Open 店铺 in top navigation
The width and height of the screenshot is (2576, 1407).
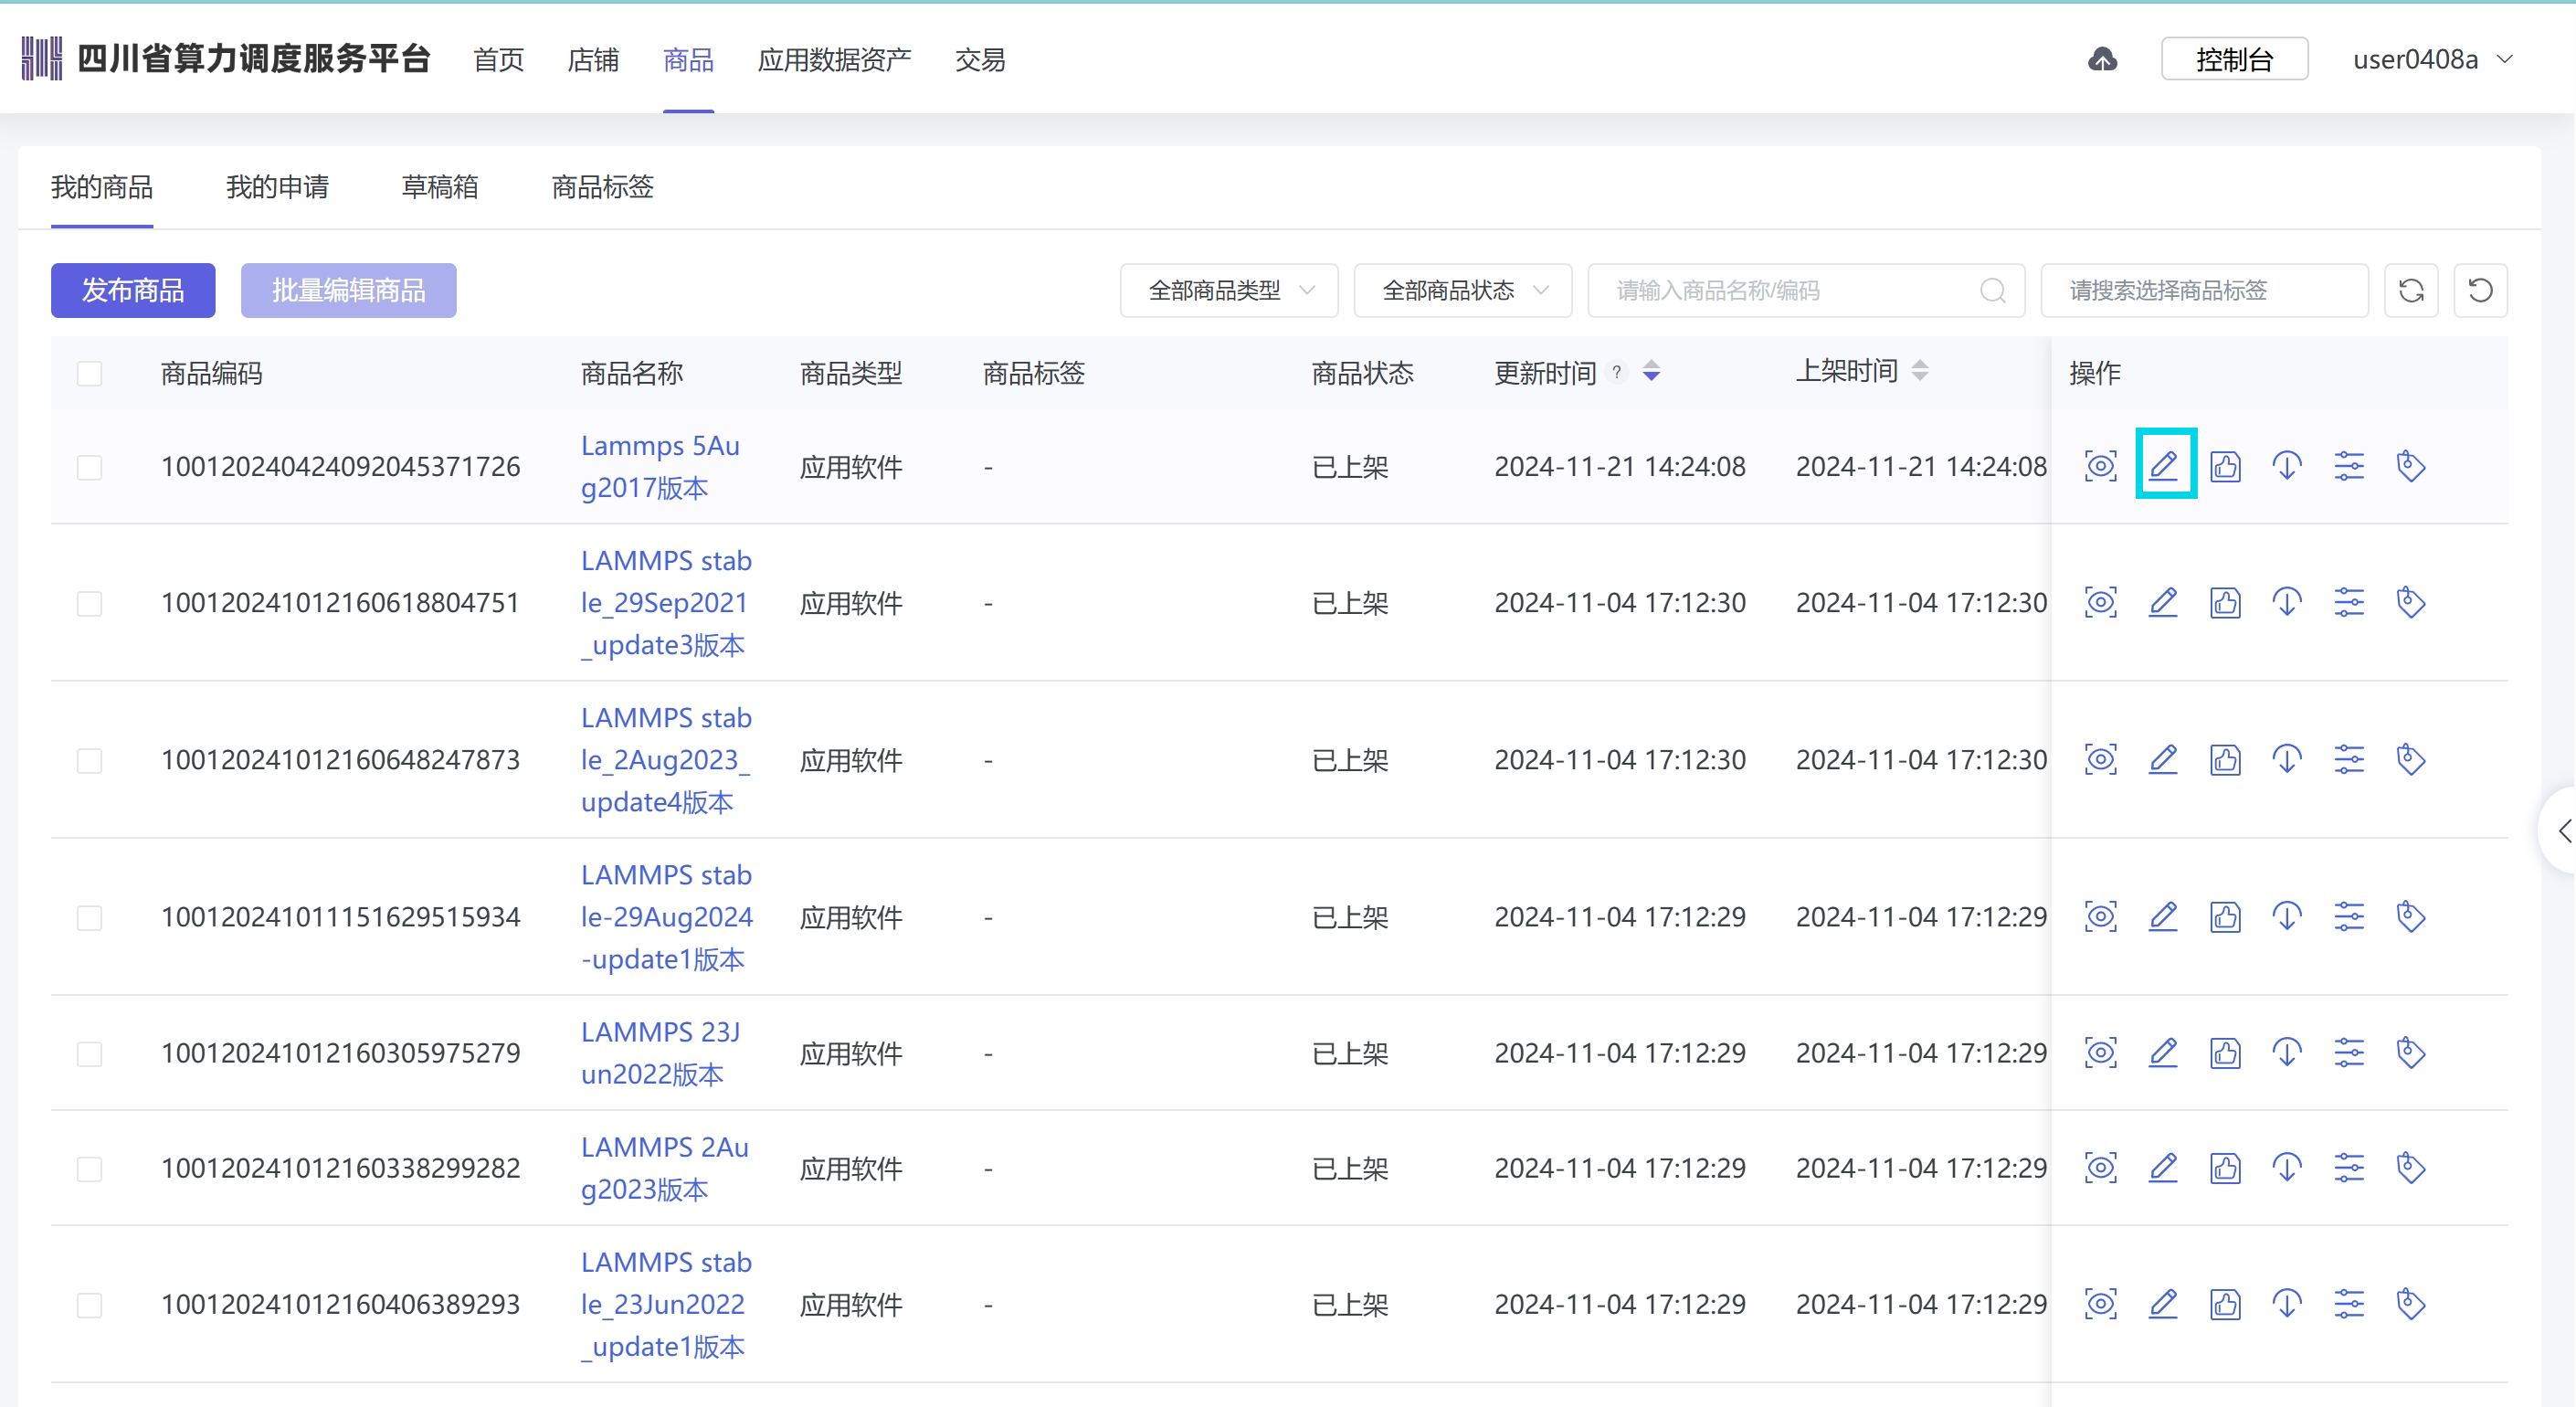593,59
